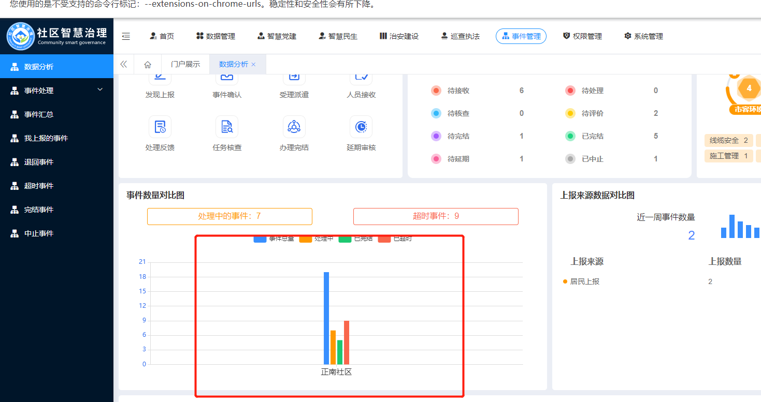This screenshot has width=761, height=402.
Task: Click the 超时事件：9 box
Action: (x=436, y=216)
